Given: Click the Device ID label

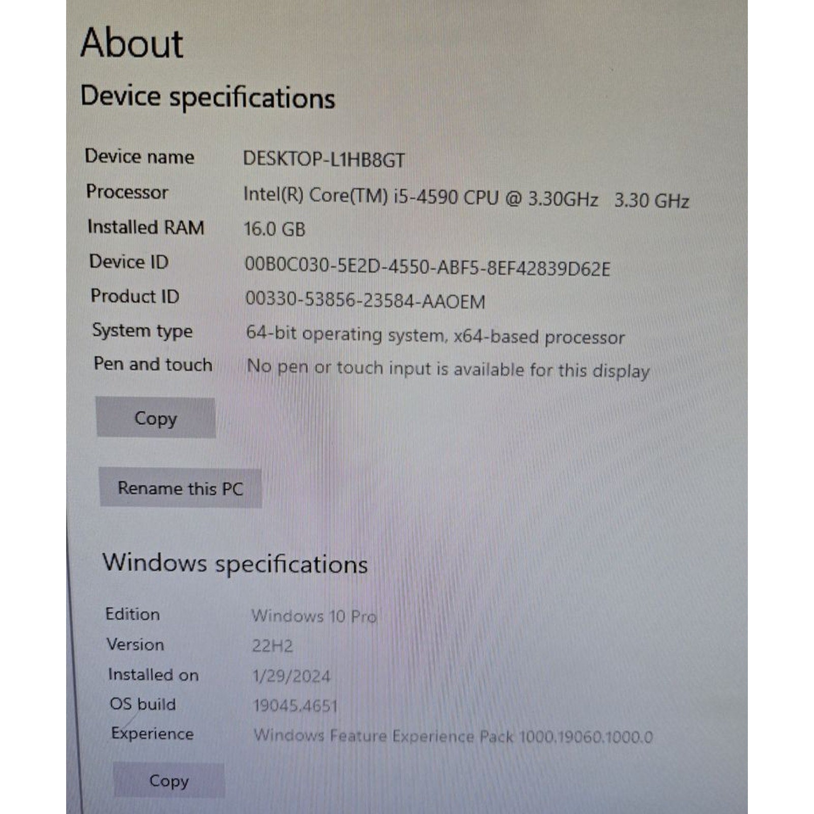Looking at the screenshot, I should (129, 261).
